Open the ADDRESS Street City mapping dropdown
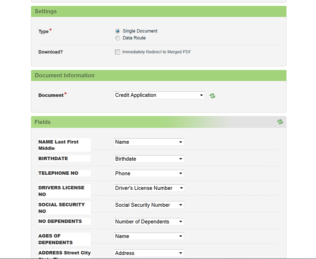This screenshot has width=316, height=259. pos(149,253)
